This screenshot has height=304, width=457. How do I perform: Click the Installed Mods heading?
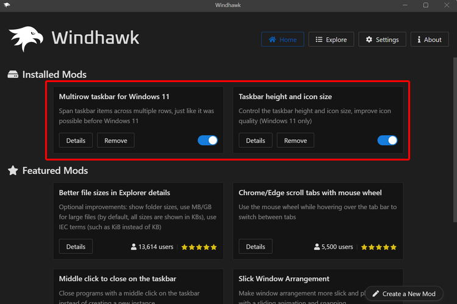(x=54, y=74)
